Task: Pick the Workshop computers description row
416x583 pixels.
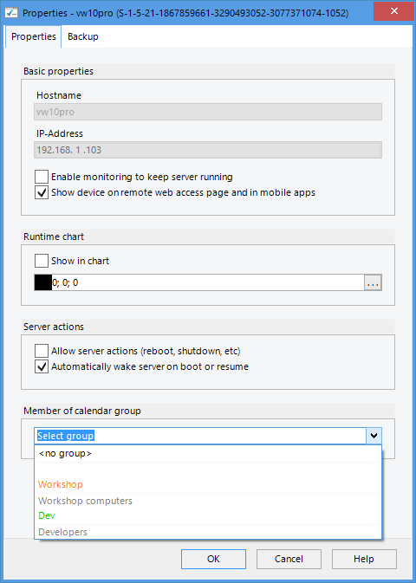Action: [208, 501]
